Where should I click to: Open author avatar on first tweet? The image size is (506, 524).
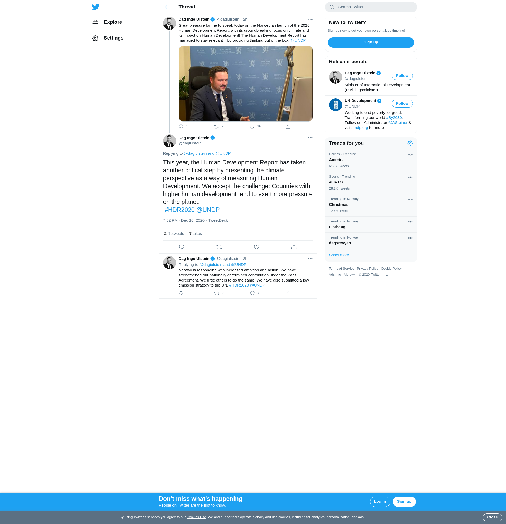click(169, 23)
